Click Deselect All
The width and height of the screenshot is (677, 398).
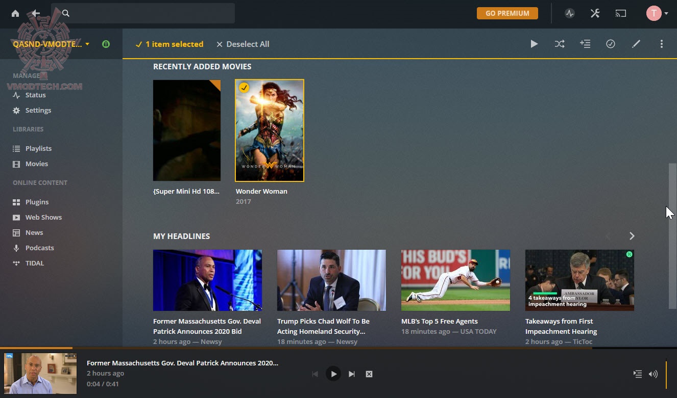click(x=243, y=44)
